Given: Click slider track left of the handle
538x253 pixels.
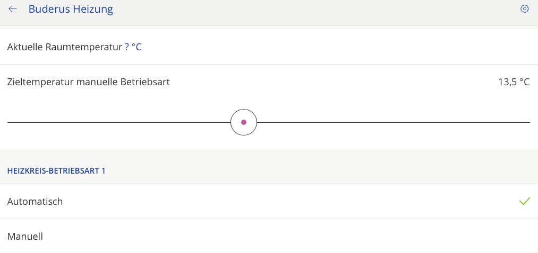Looking at the screenshot, I should [117, 122].
